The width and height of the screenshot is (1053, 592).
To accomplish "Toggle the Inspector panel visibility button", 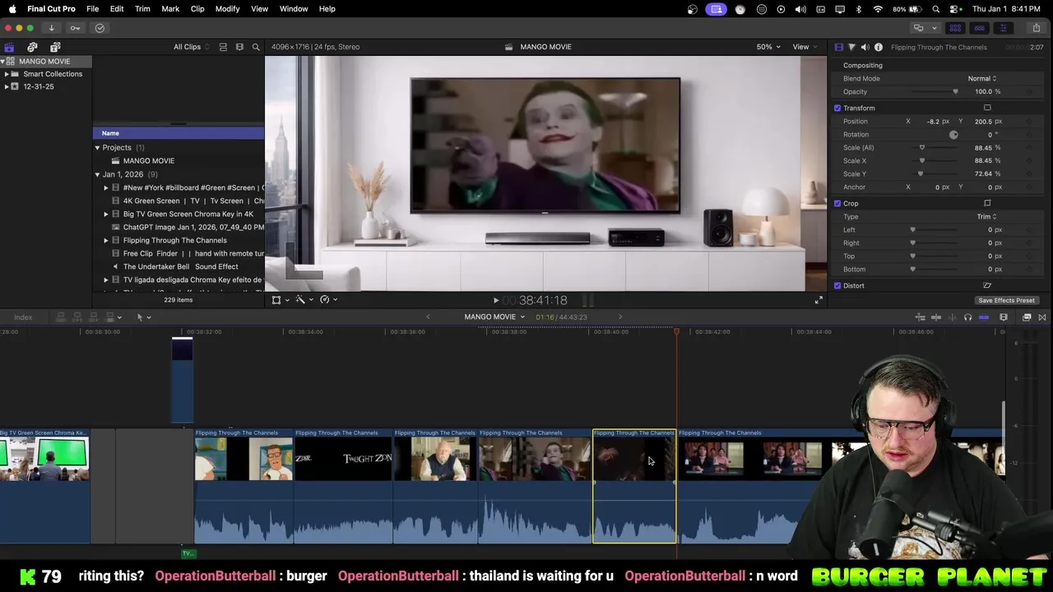I will point(1003,28).
